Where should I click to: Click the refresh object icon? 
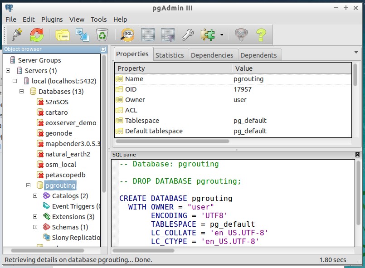coord(36,34)
